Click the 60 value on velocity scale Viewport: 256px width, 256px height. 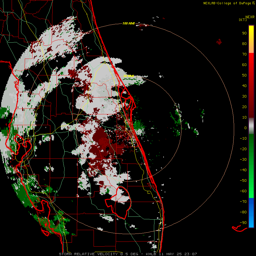(244, 65)
